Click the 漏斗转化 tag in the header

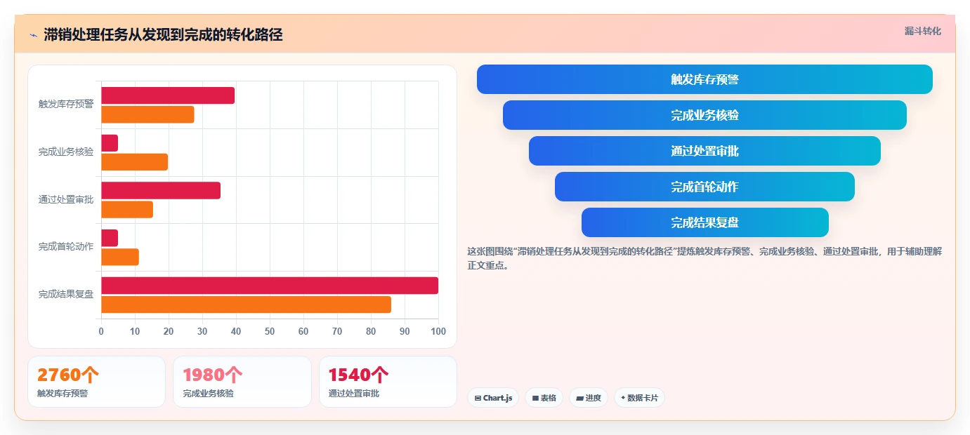point(922,31)
